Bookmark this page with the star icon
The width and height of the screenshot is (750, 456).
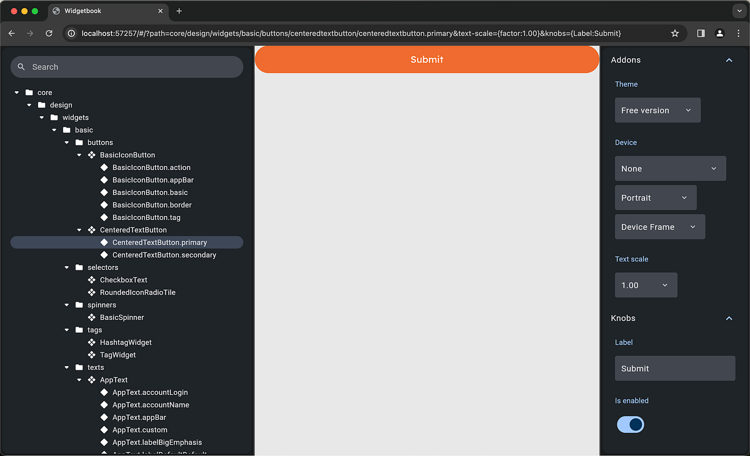coord(675,33)
